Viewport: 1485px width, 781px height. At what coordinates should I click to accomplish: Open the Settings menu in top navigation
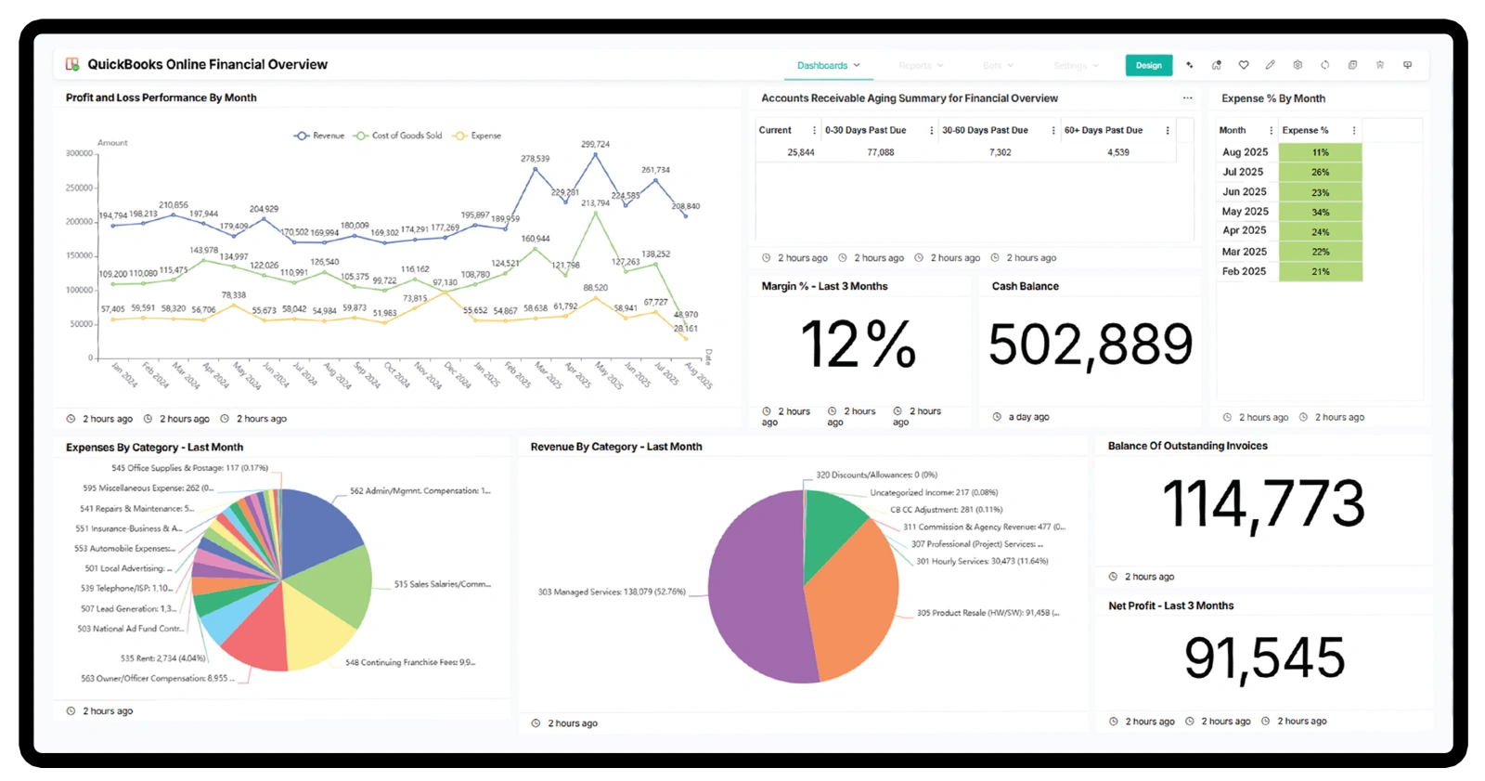pos(1076,65)
